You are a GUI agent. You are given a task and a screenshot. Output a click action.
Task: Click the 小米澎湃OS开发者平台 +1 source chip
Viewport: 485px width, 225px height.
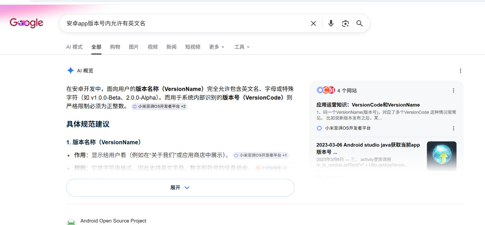(261, 155)
